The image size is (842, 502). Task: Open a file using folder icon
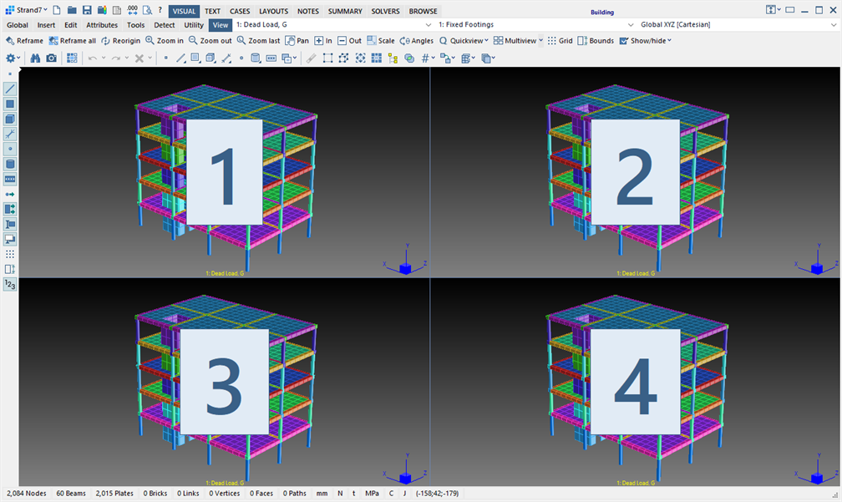pos(72,10)
